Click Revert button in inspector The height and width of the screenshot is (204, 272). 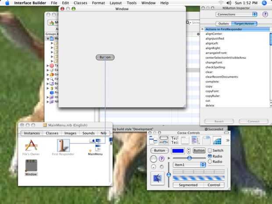click(x=219, y=121)
